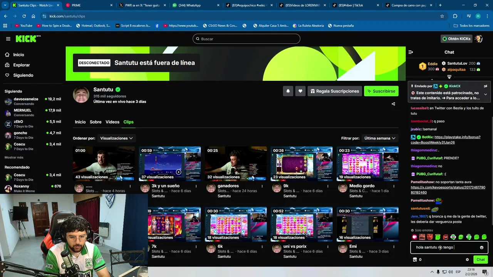Open Roxanny recommended channel
493x277 pixels.
click(33, 188)
